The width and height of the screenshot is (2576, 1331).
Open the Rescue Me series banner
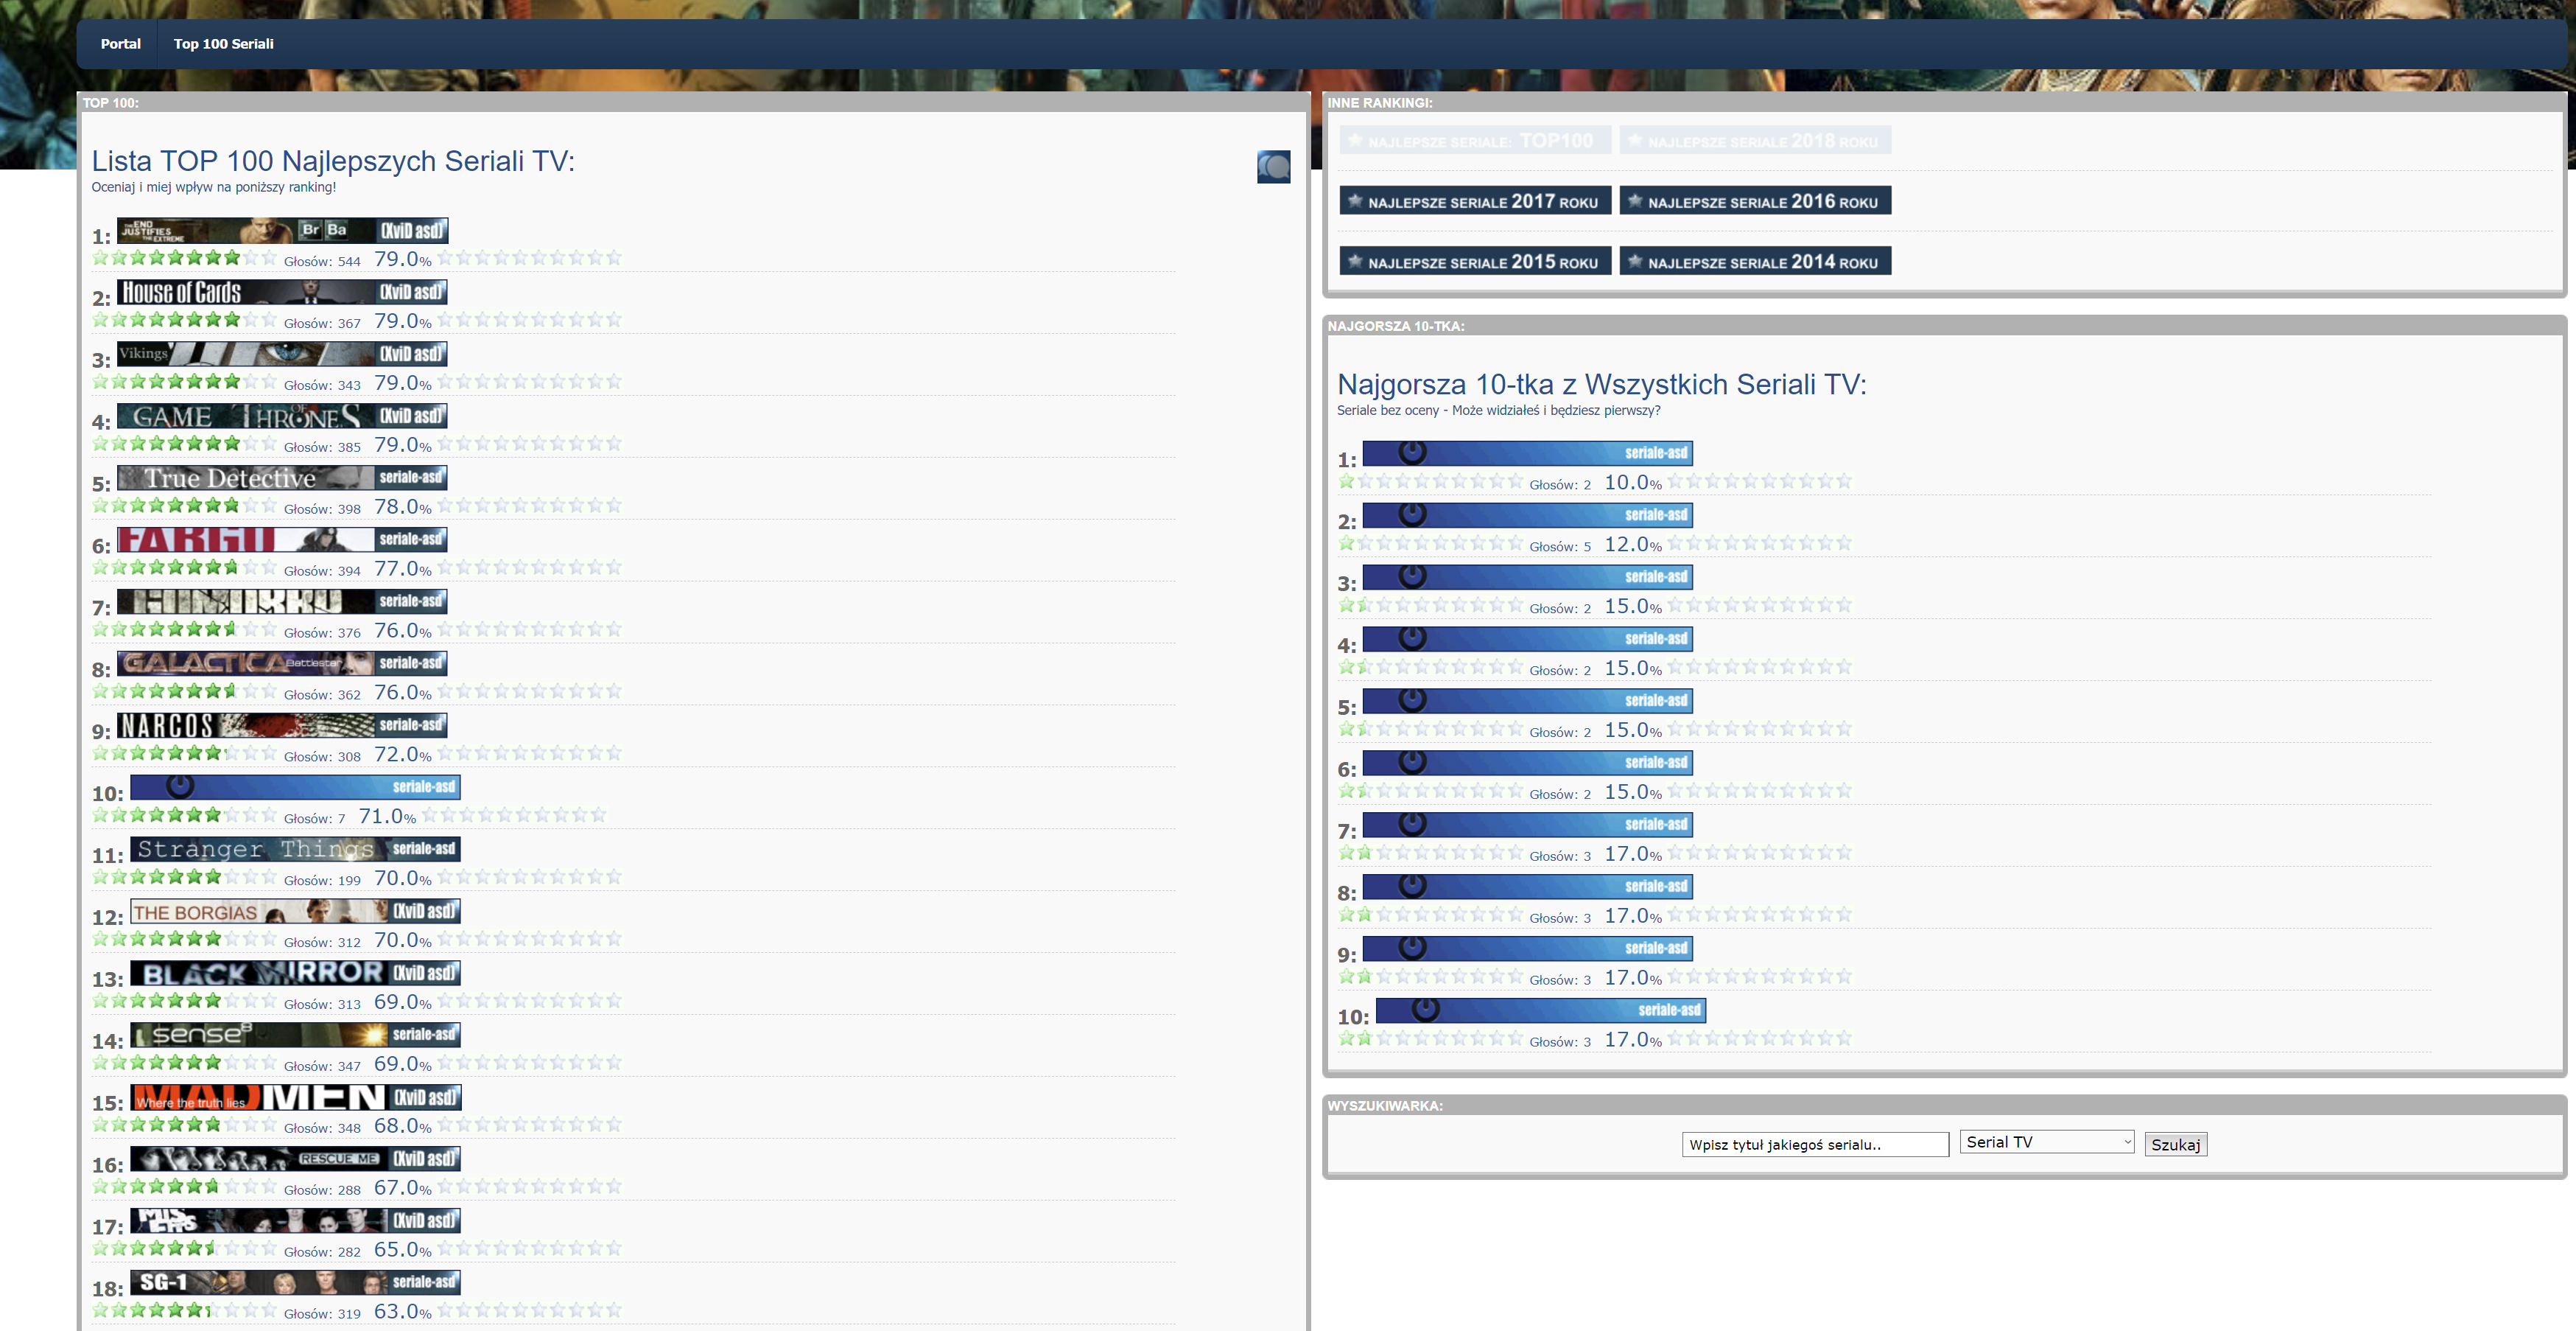click(295, 1159)
